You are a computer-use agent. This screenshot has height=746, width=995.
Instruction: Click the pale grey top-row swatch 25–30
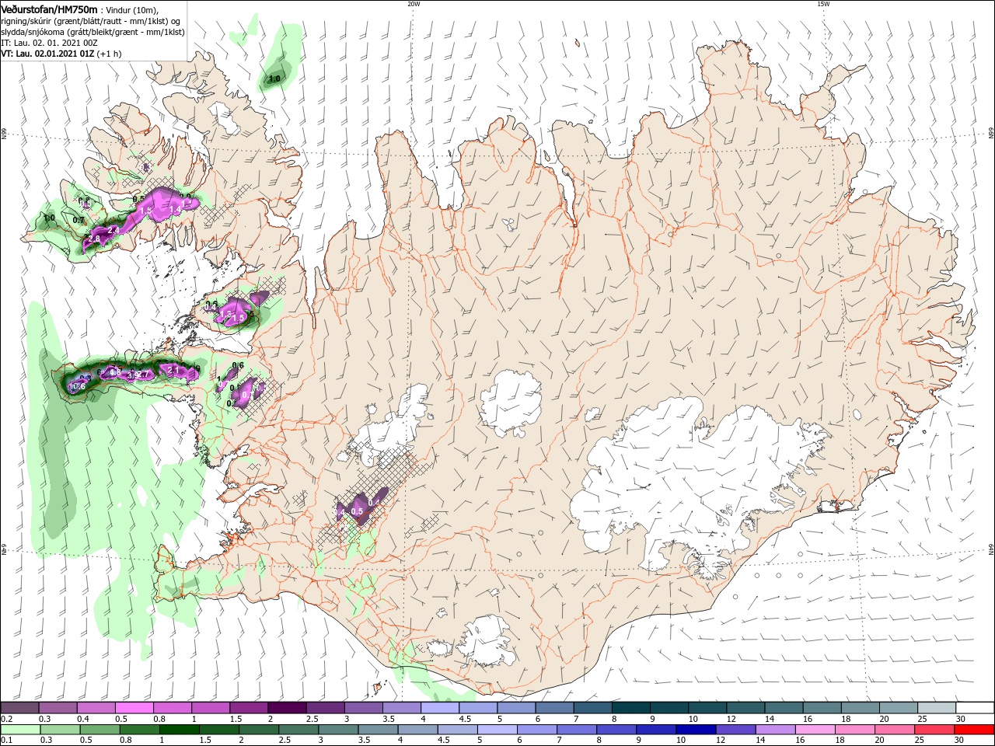click(x=937, y=708)
